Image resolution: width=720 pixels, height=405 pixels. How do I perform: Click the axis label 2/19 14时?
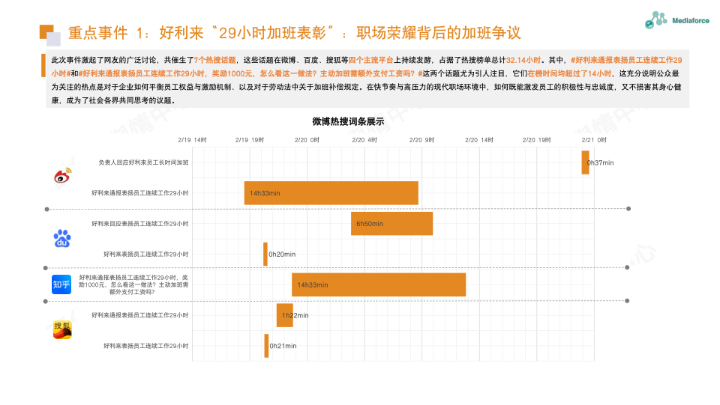193,140
